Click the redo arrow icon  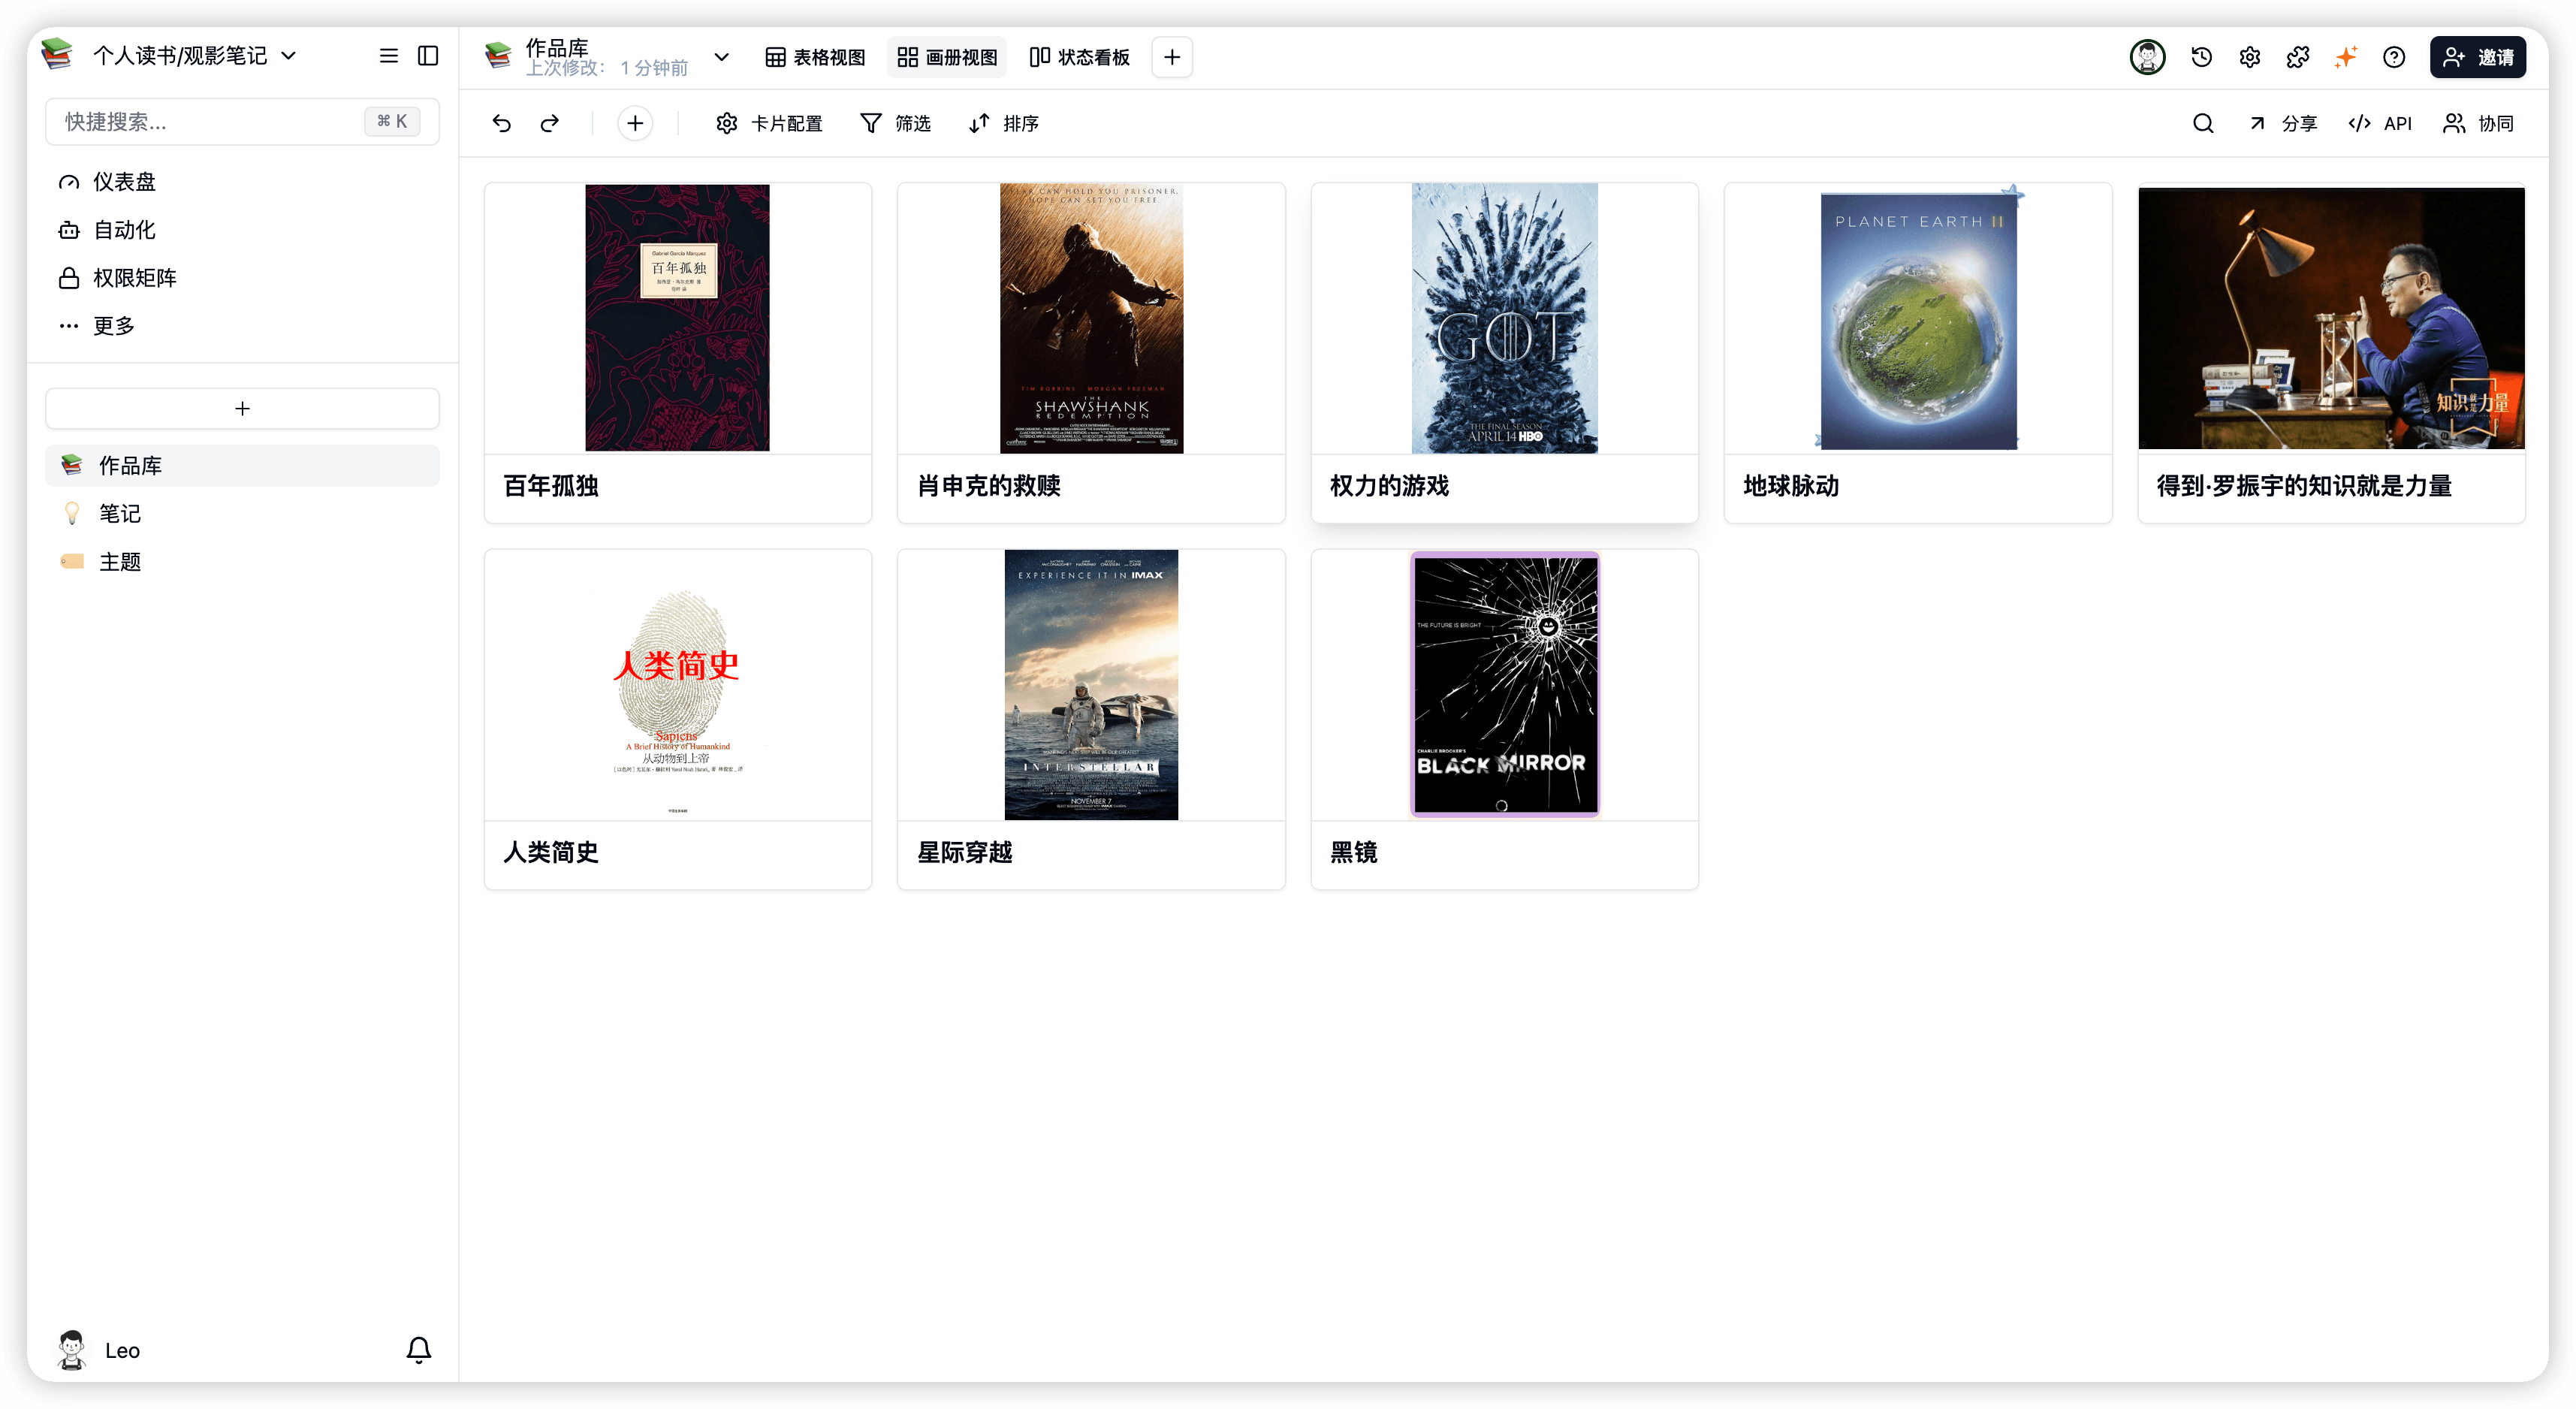click(x=550, y=123)
